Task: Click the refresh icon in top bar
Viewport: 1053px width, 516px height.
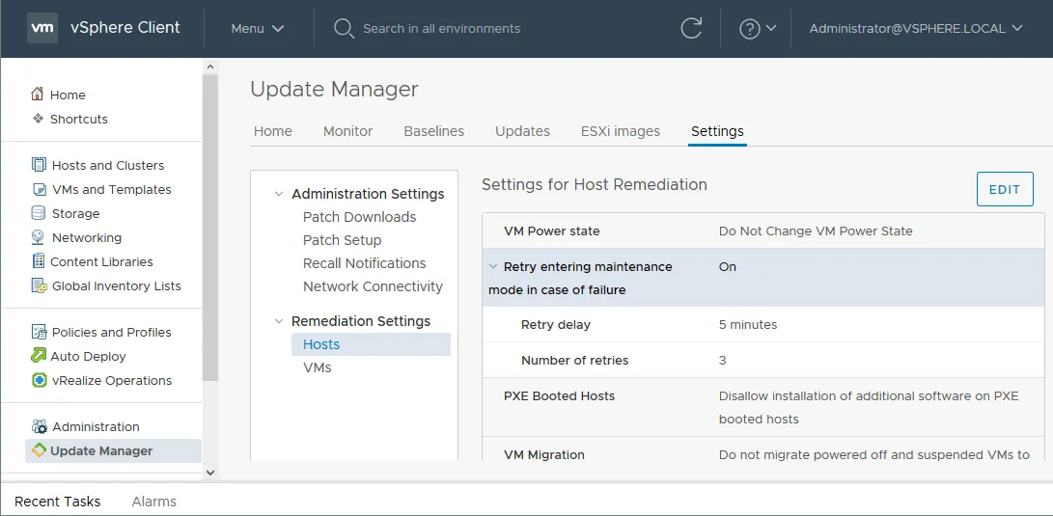Action: click(691, 29)
